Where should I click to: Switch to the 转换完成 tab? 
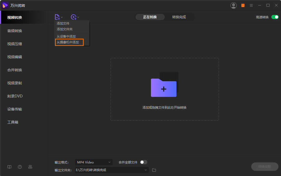179,17
